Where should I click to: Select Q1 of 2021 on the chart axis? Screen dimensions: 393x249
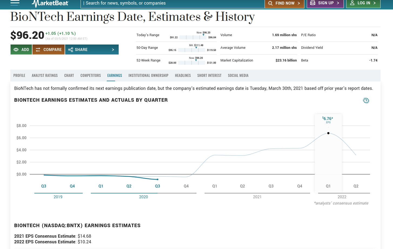point(215,186)
